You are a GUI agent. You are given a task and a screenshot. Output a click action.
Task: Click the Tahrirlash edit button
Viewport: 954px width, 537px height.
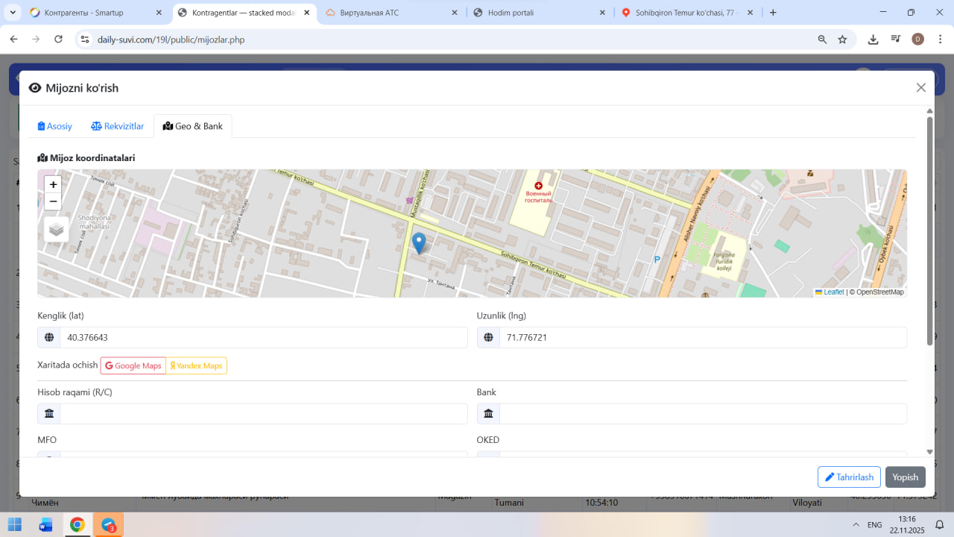[849, 477]
